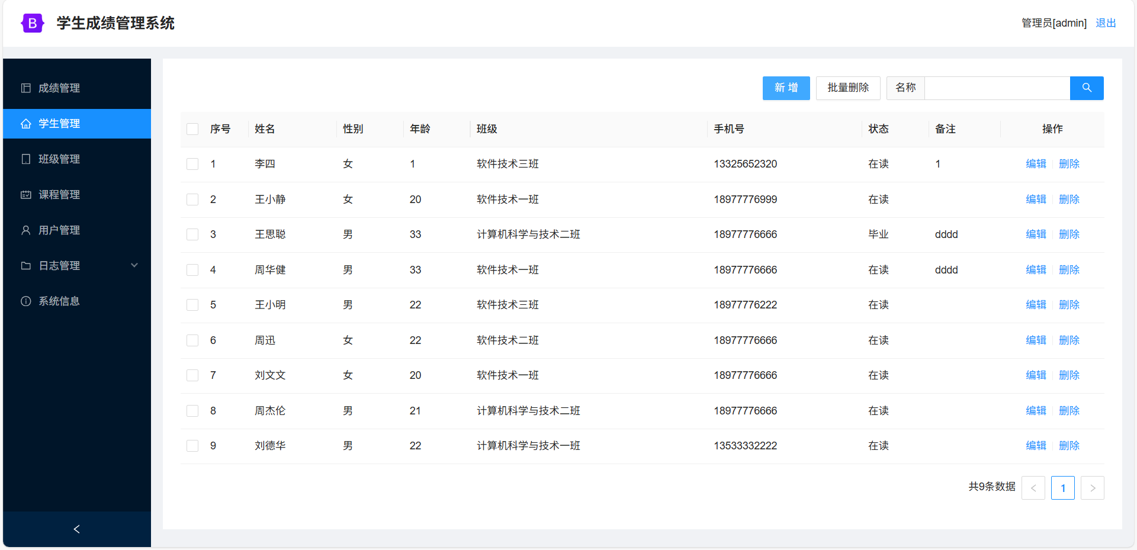Viewport: 1137px width, 550px height.
Task: Click phone number 13533332222
Action: 746,446
